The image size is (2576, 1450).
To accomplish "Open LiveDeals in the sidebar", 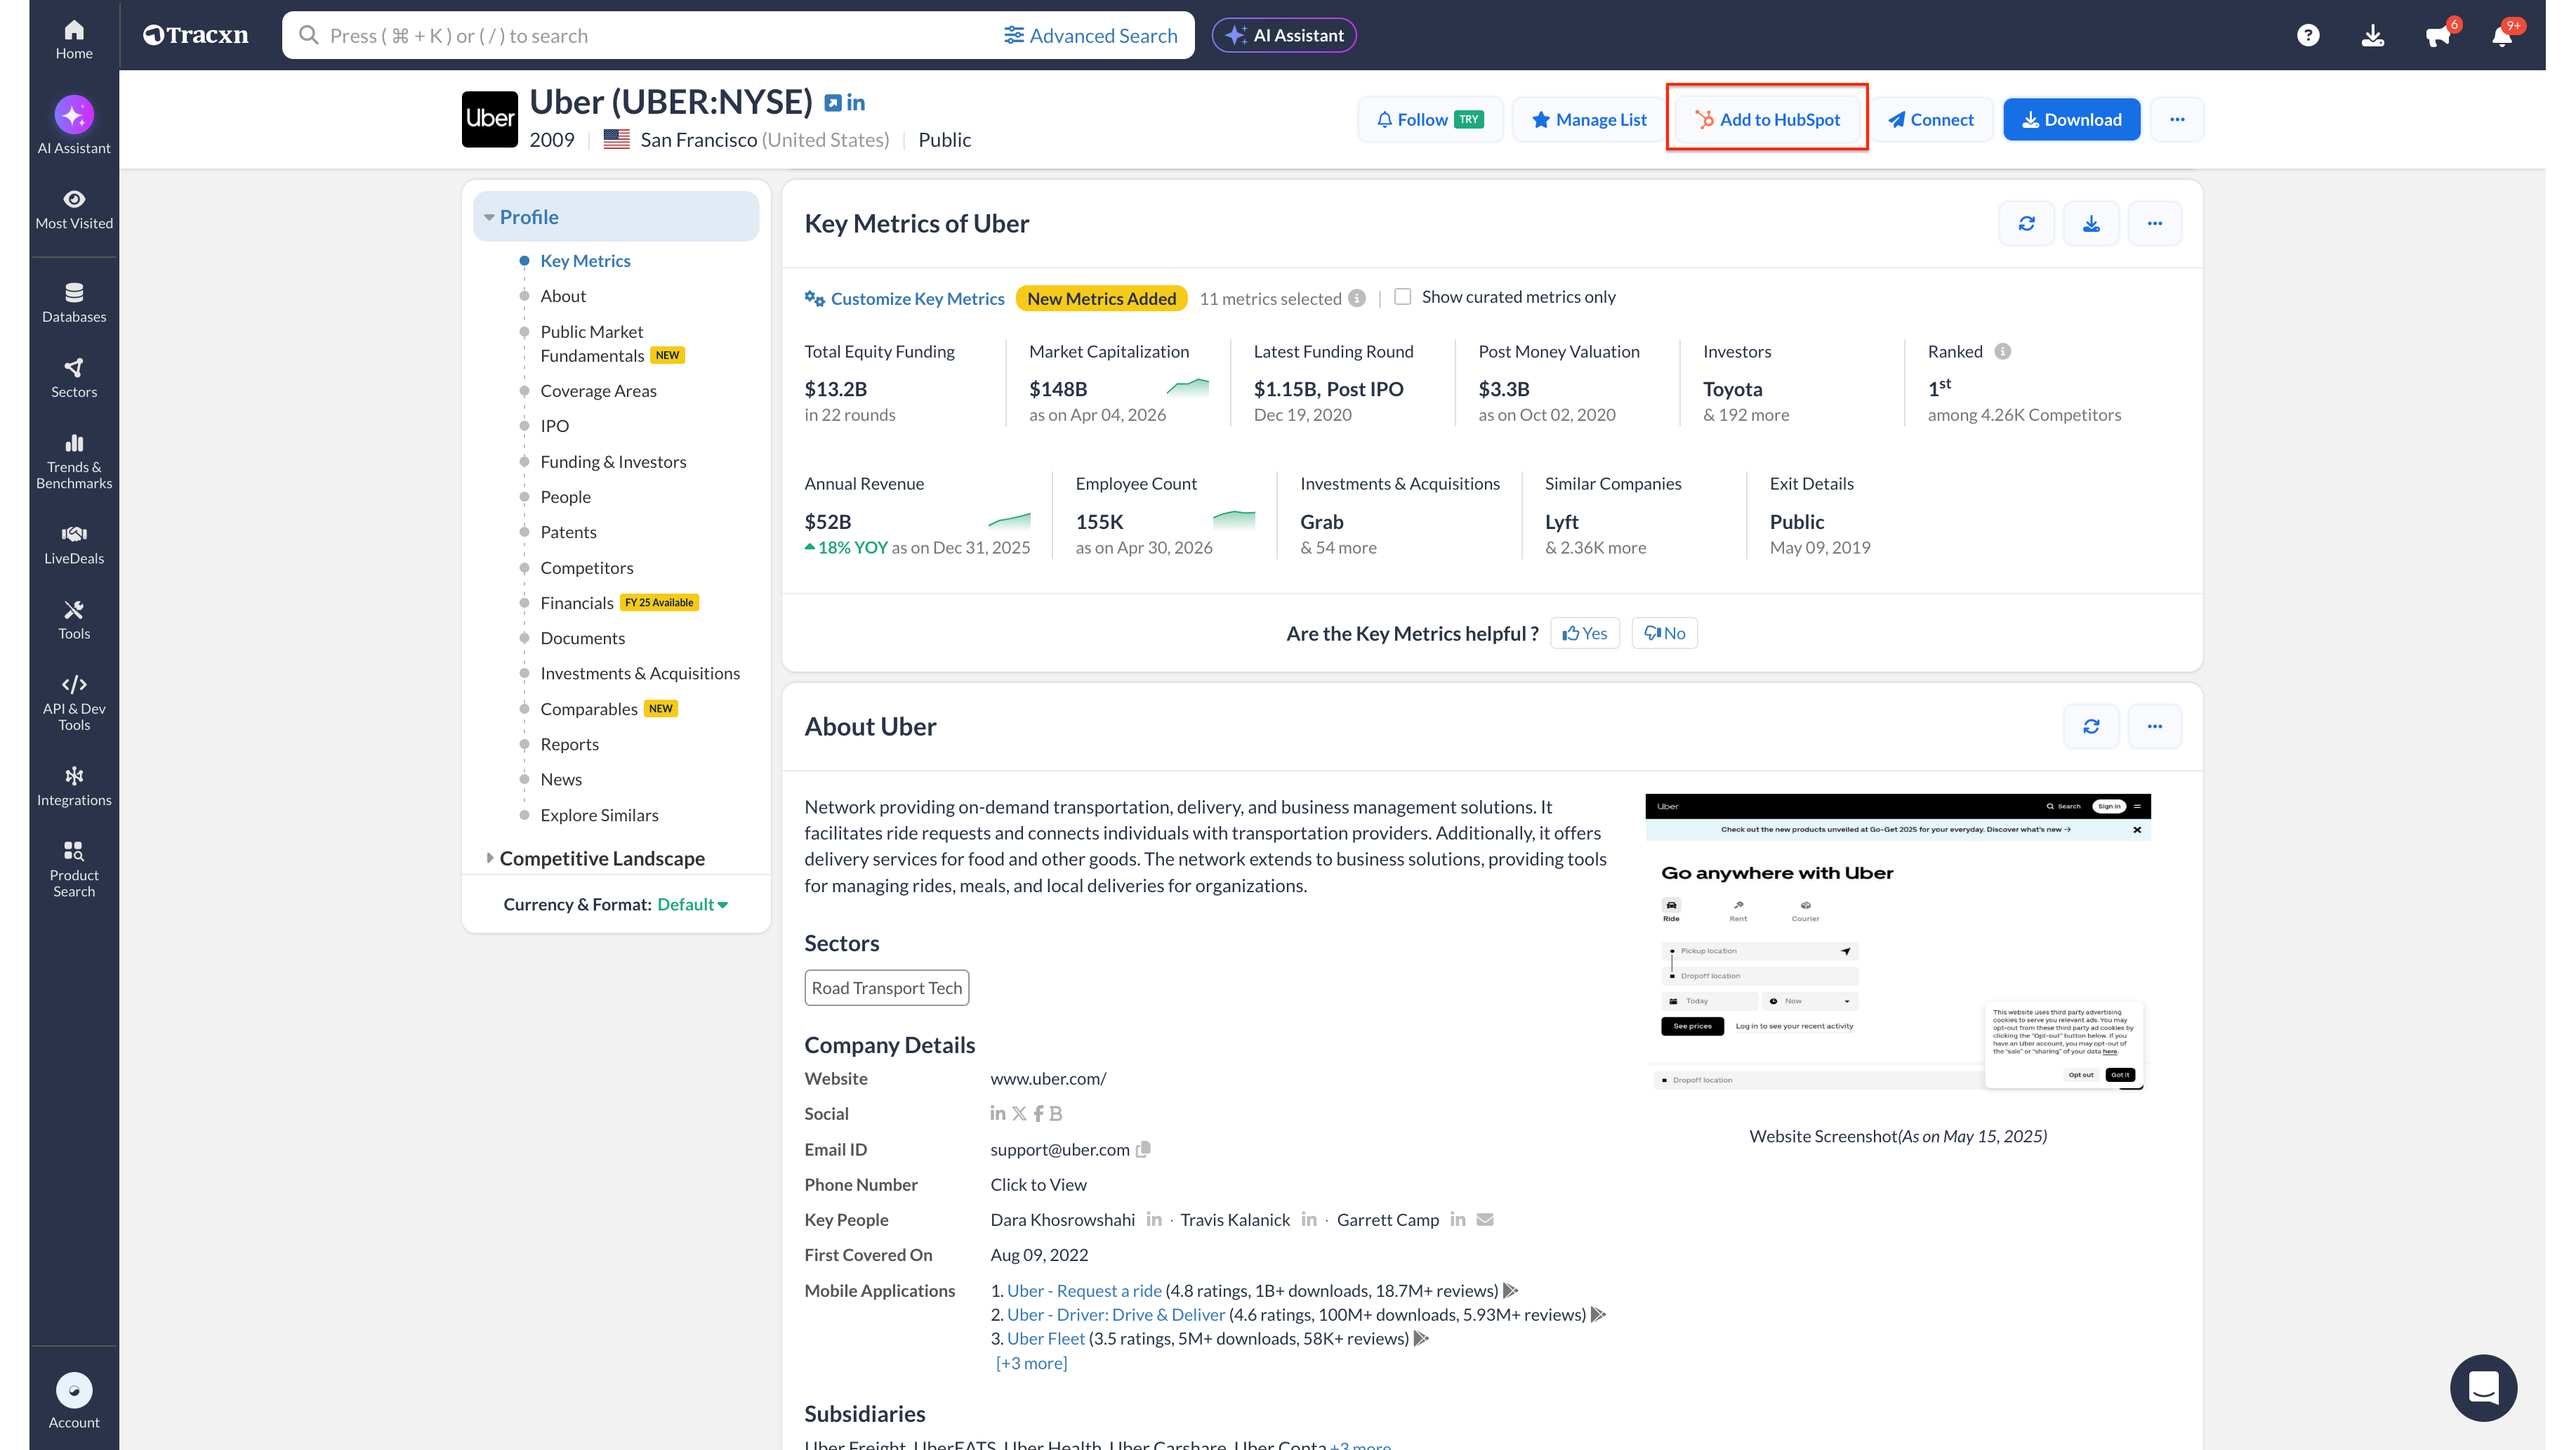I will (74, 544).
